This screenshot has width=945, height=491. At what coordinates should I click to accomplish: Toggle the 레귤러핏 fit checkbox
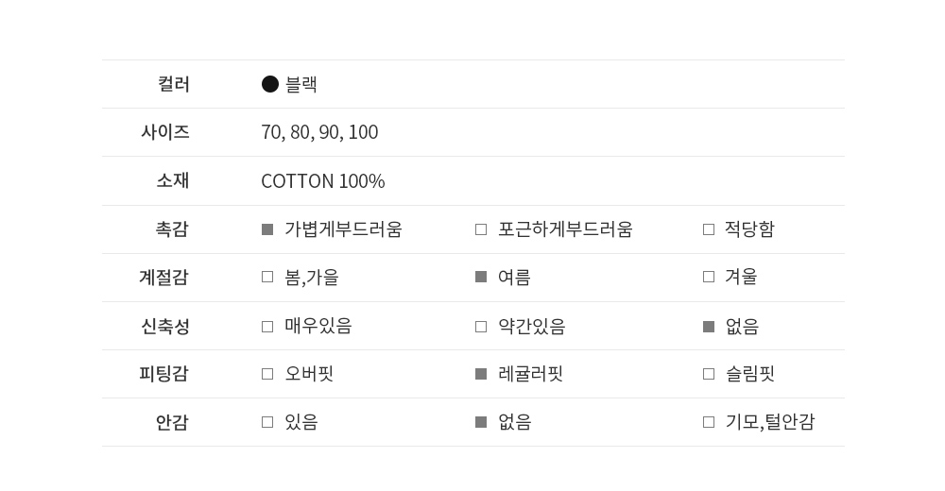point(481,374)
